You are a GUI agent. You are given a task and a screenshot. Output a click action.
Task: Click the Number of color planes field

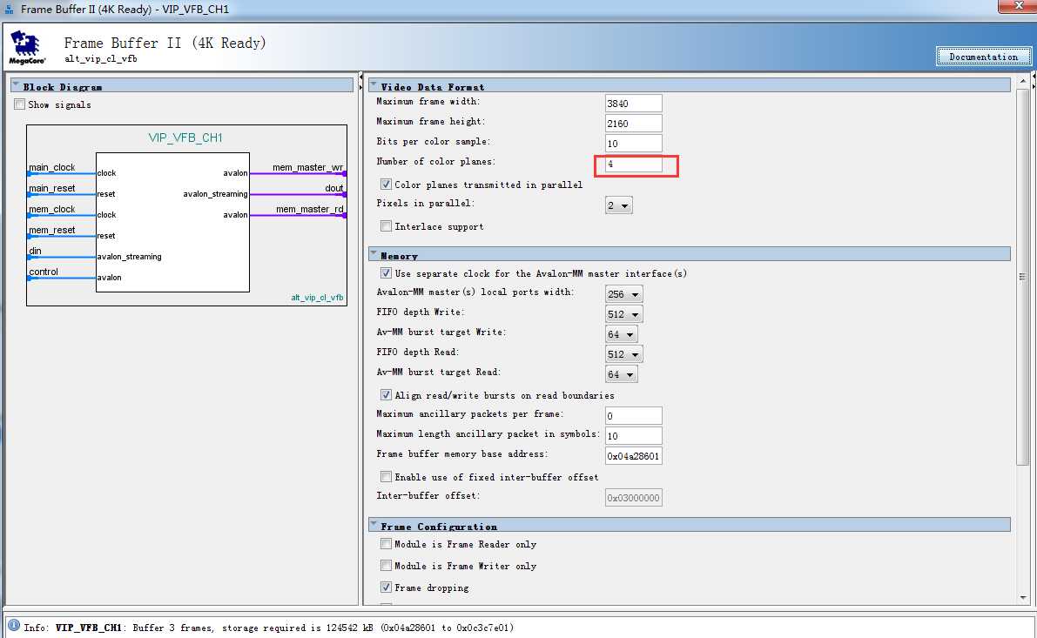(634, 164)
